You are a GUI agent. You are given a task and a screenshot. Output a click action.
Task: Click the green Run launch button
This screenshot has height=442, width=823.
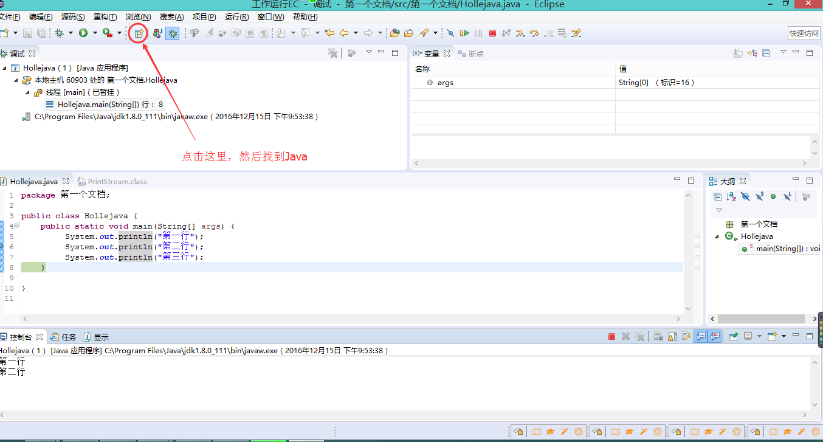83,33
